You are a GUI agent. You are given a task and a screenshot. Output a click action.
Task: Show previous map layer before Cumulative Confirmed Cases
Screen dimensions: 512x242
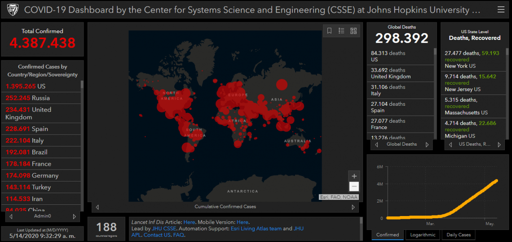(x=97, y=207)
